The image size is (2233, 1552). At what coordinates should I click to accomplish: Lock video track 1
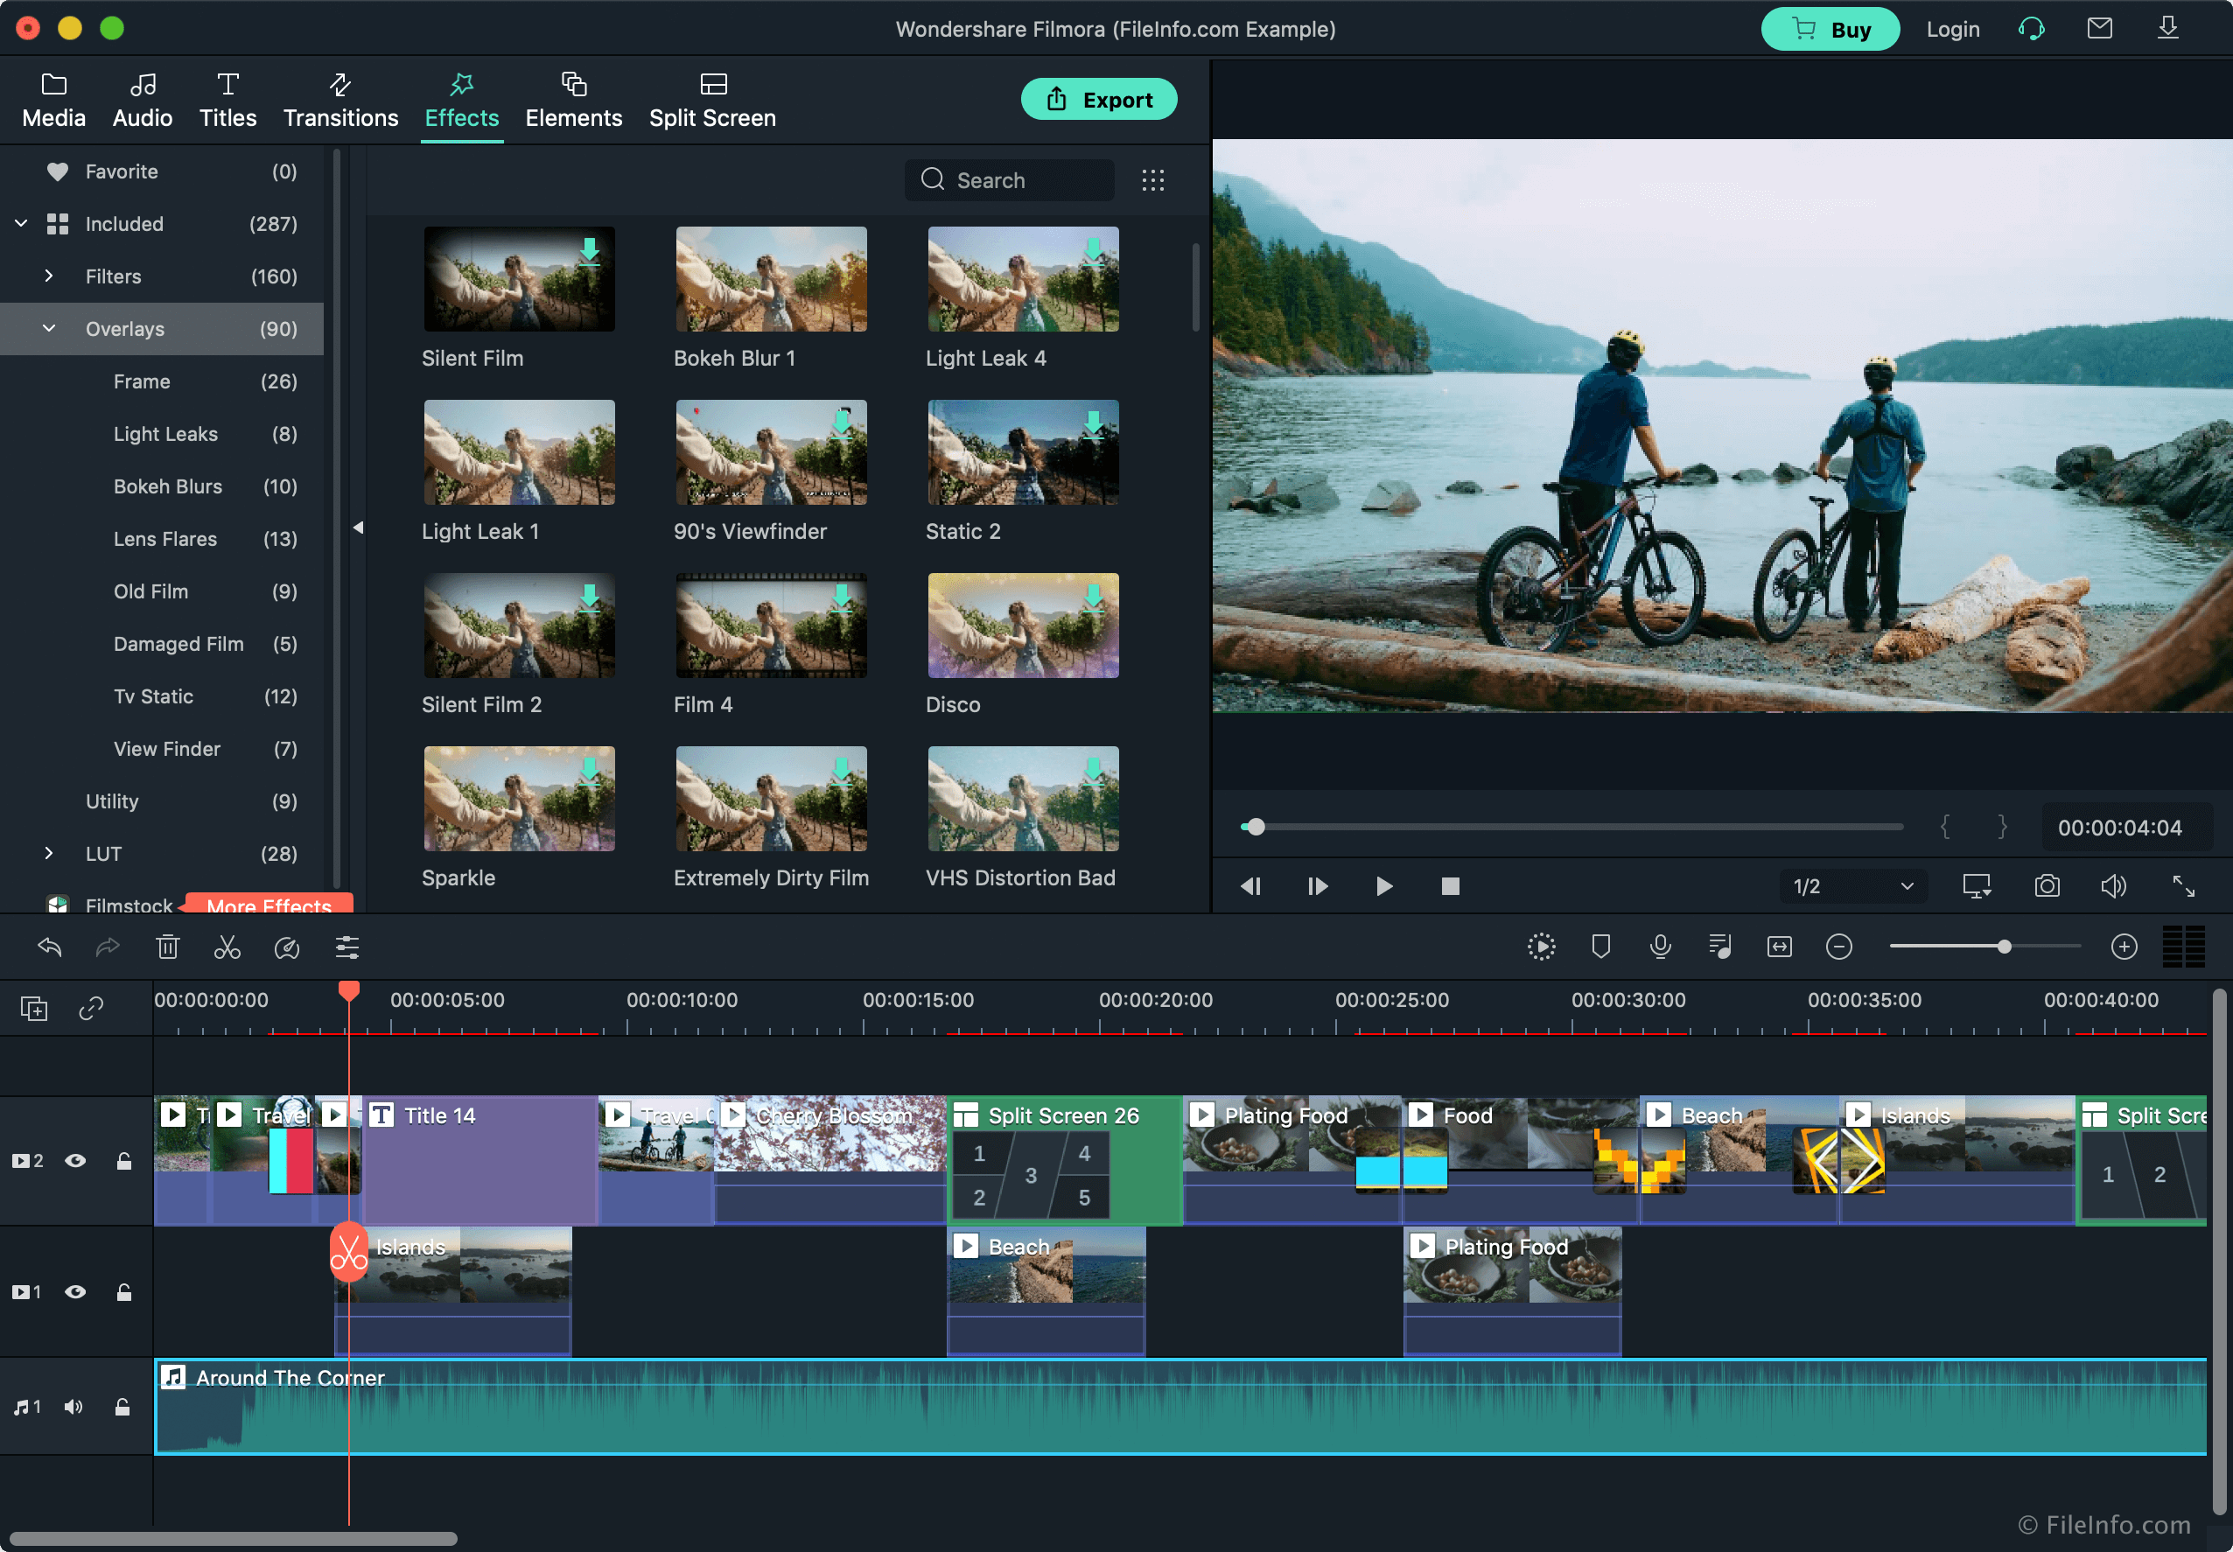124,1291
